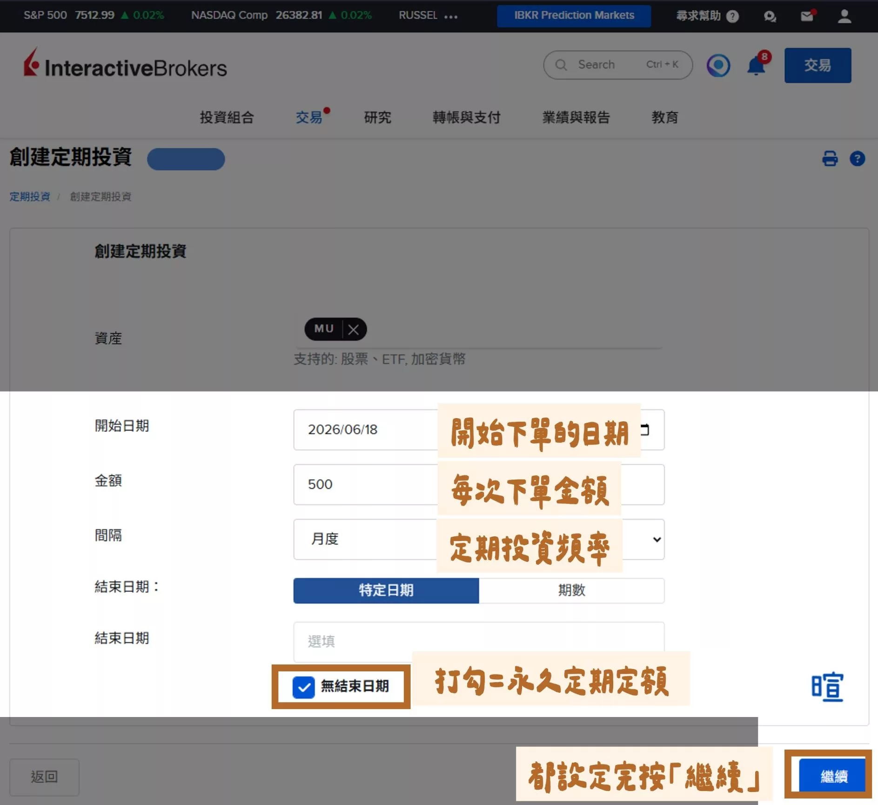
Task: Select the 特定日期 end-date option
Action: point(386,590)
